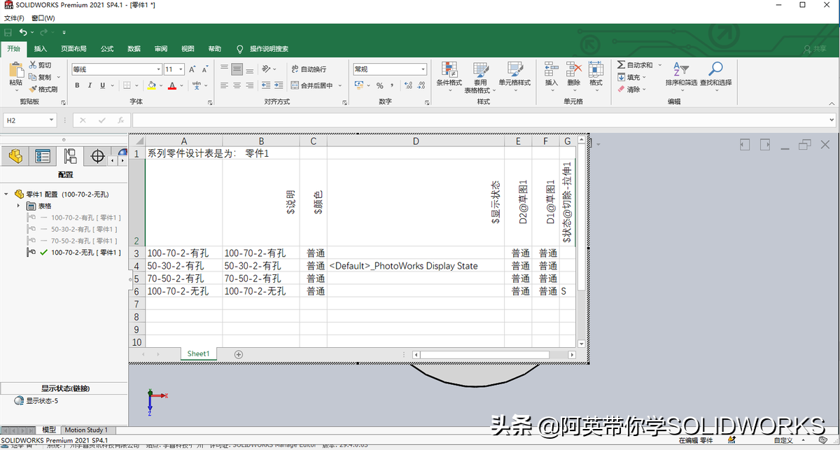This screenshot has width=840, height=450.
Task: Click AutoSum (自动求和)
Action: pyautogui.click(x=635, y=65)
